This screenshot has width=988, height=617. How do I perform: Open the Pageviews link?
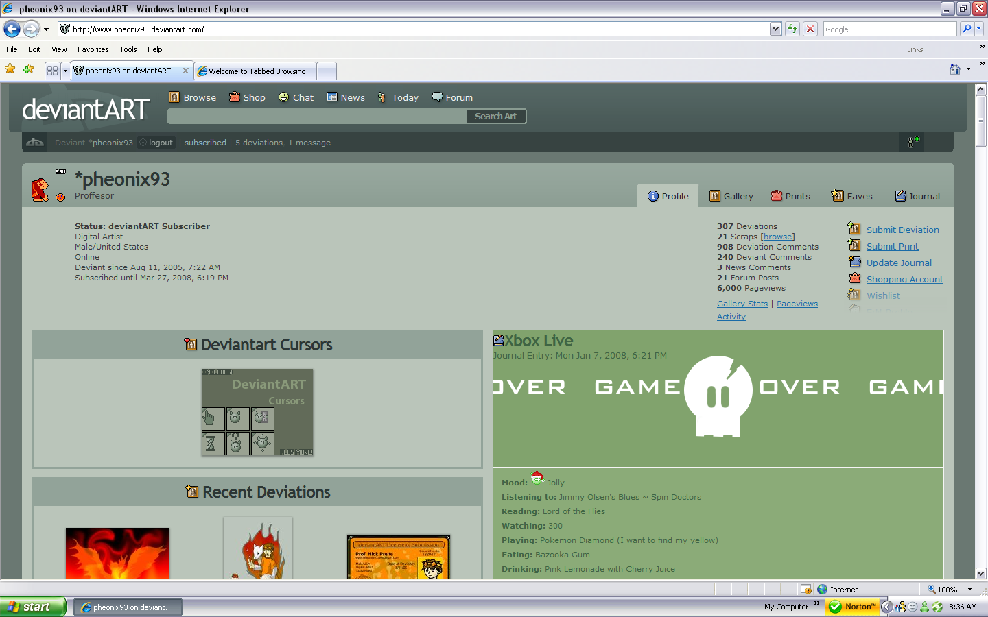pos(797,304)
